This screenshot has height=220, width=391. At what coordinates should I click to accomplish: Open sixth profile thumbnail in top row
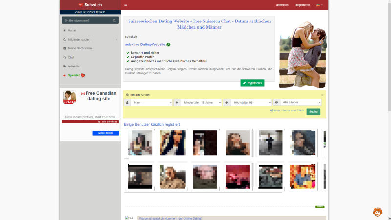pyautogui.click(x=303, y=143)
